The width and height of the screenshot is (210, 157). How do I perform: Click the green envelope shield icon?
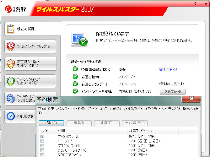click(11, 81)
